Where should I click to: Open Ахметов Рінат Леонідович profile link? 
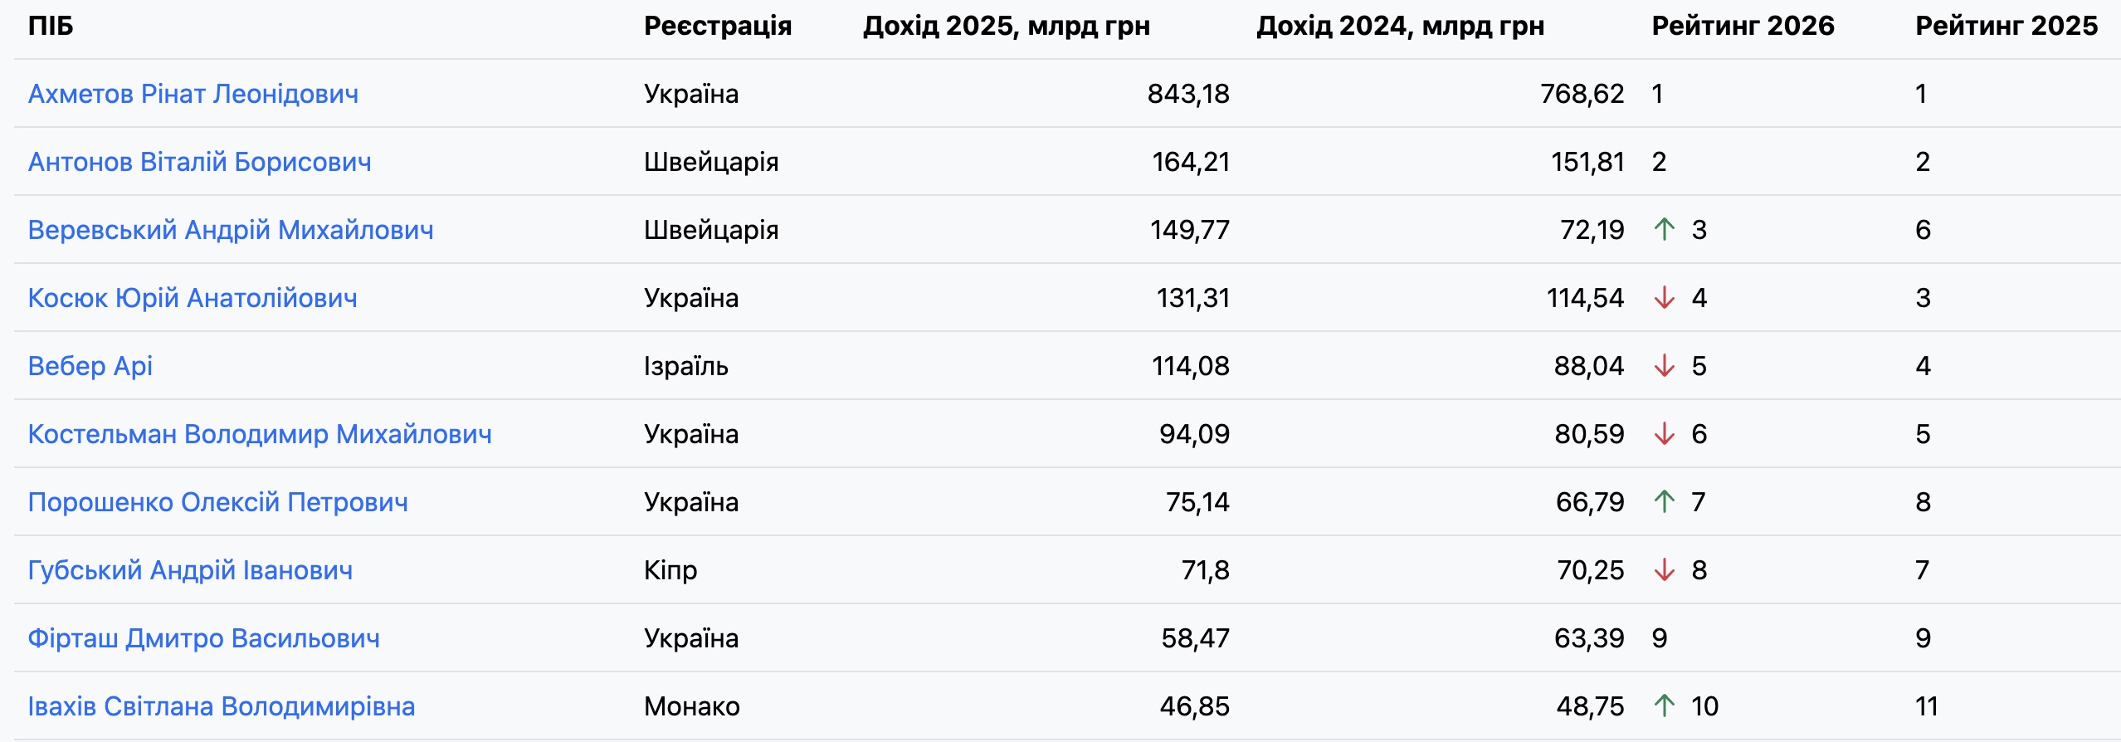193,94
